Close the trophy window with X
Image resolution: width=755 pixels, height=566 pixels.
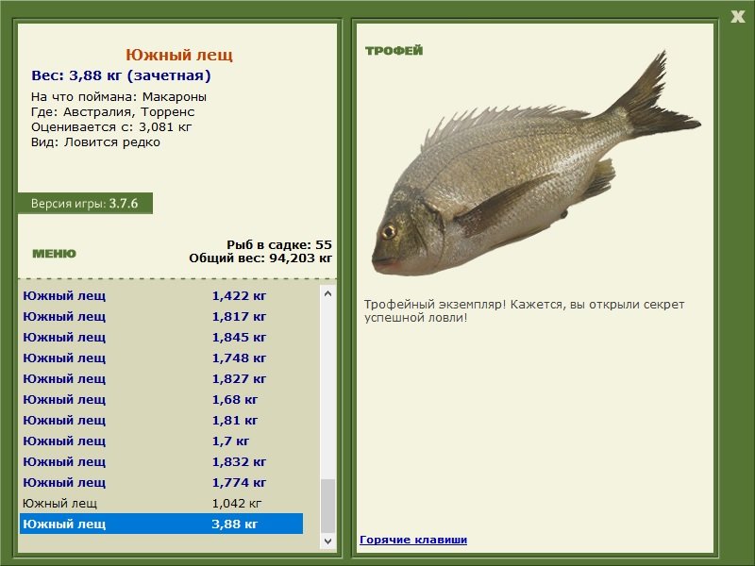pyautogui.click(x=737, y=17)
